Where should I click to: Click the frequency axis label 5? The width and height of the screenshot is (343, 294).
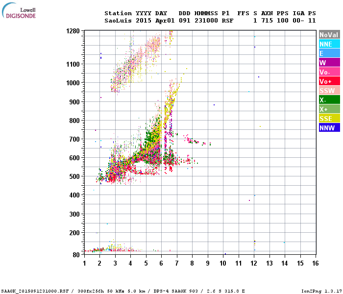tap(146, 263)
